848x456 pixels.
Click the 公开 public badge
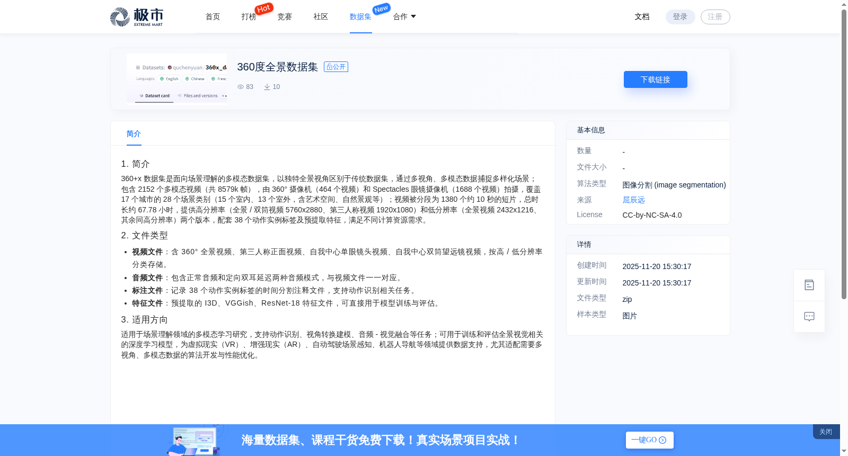point(336,67)
